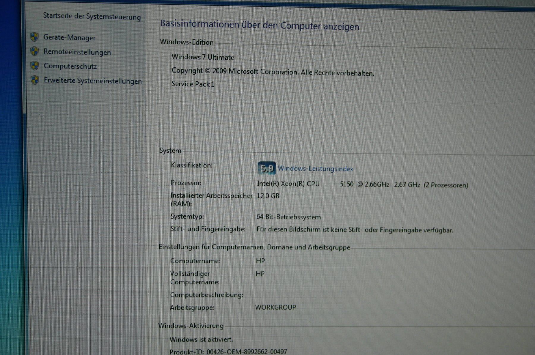
Task: Click the Klassifikation label
Action: click(x=192, y=165)
